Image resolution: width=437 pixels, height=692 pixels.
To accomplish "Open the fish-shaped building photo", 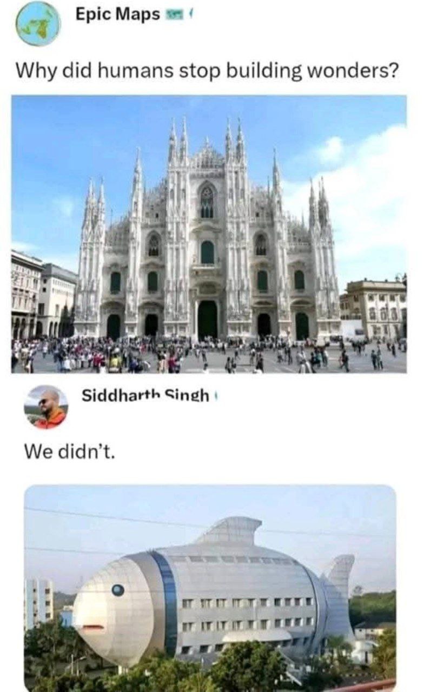I will pos(210,588).
